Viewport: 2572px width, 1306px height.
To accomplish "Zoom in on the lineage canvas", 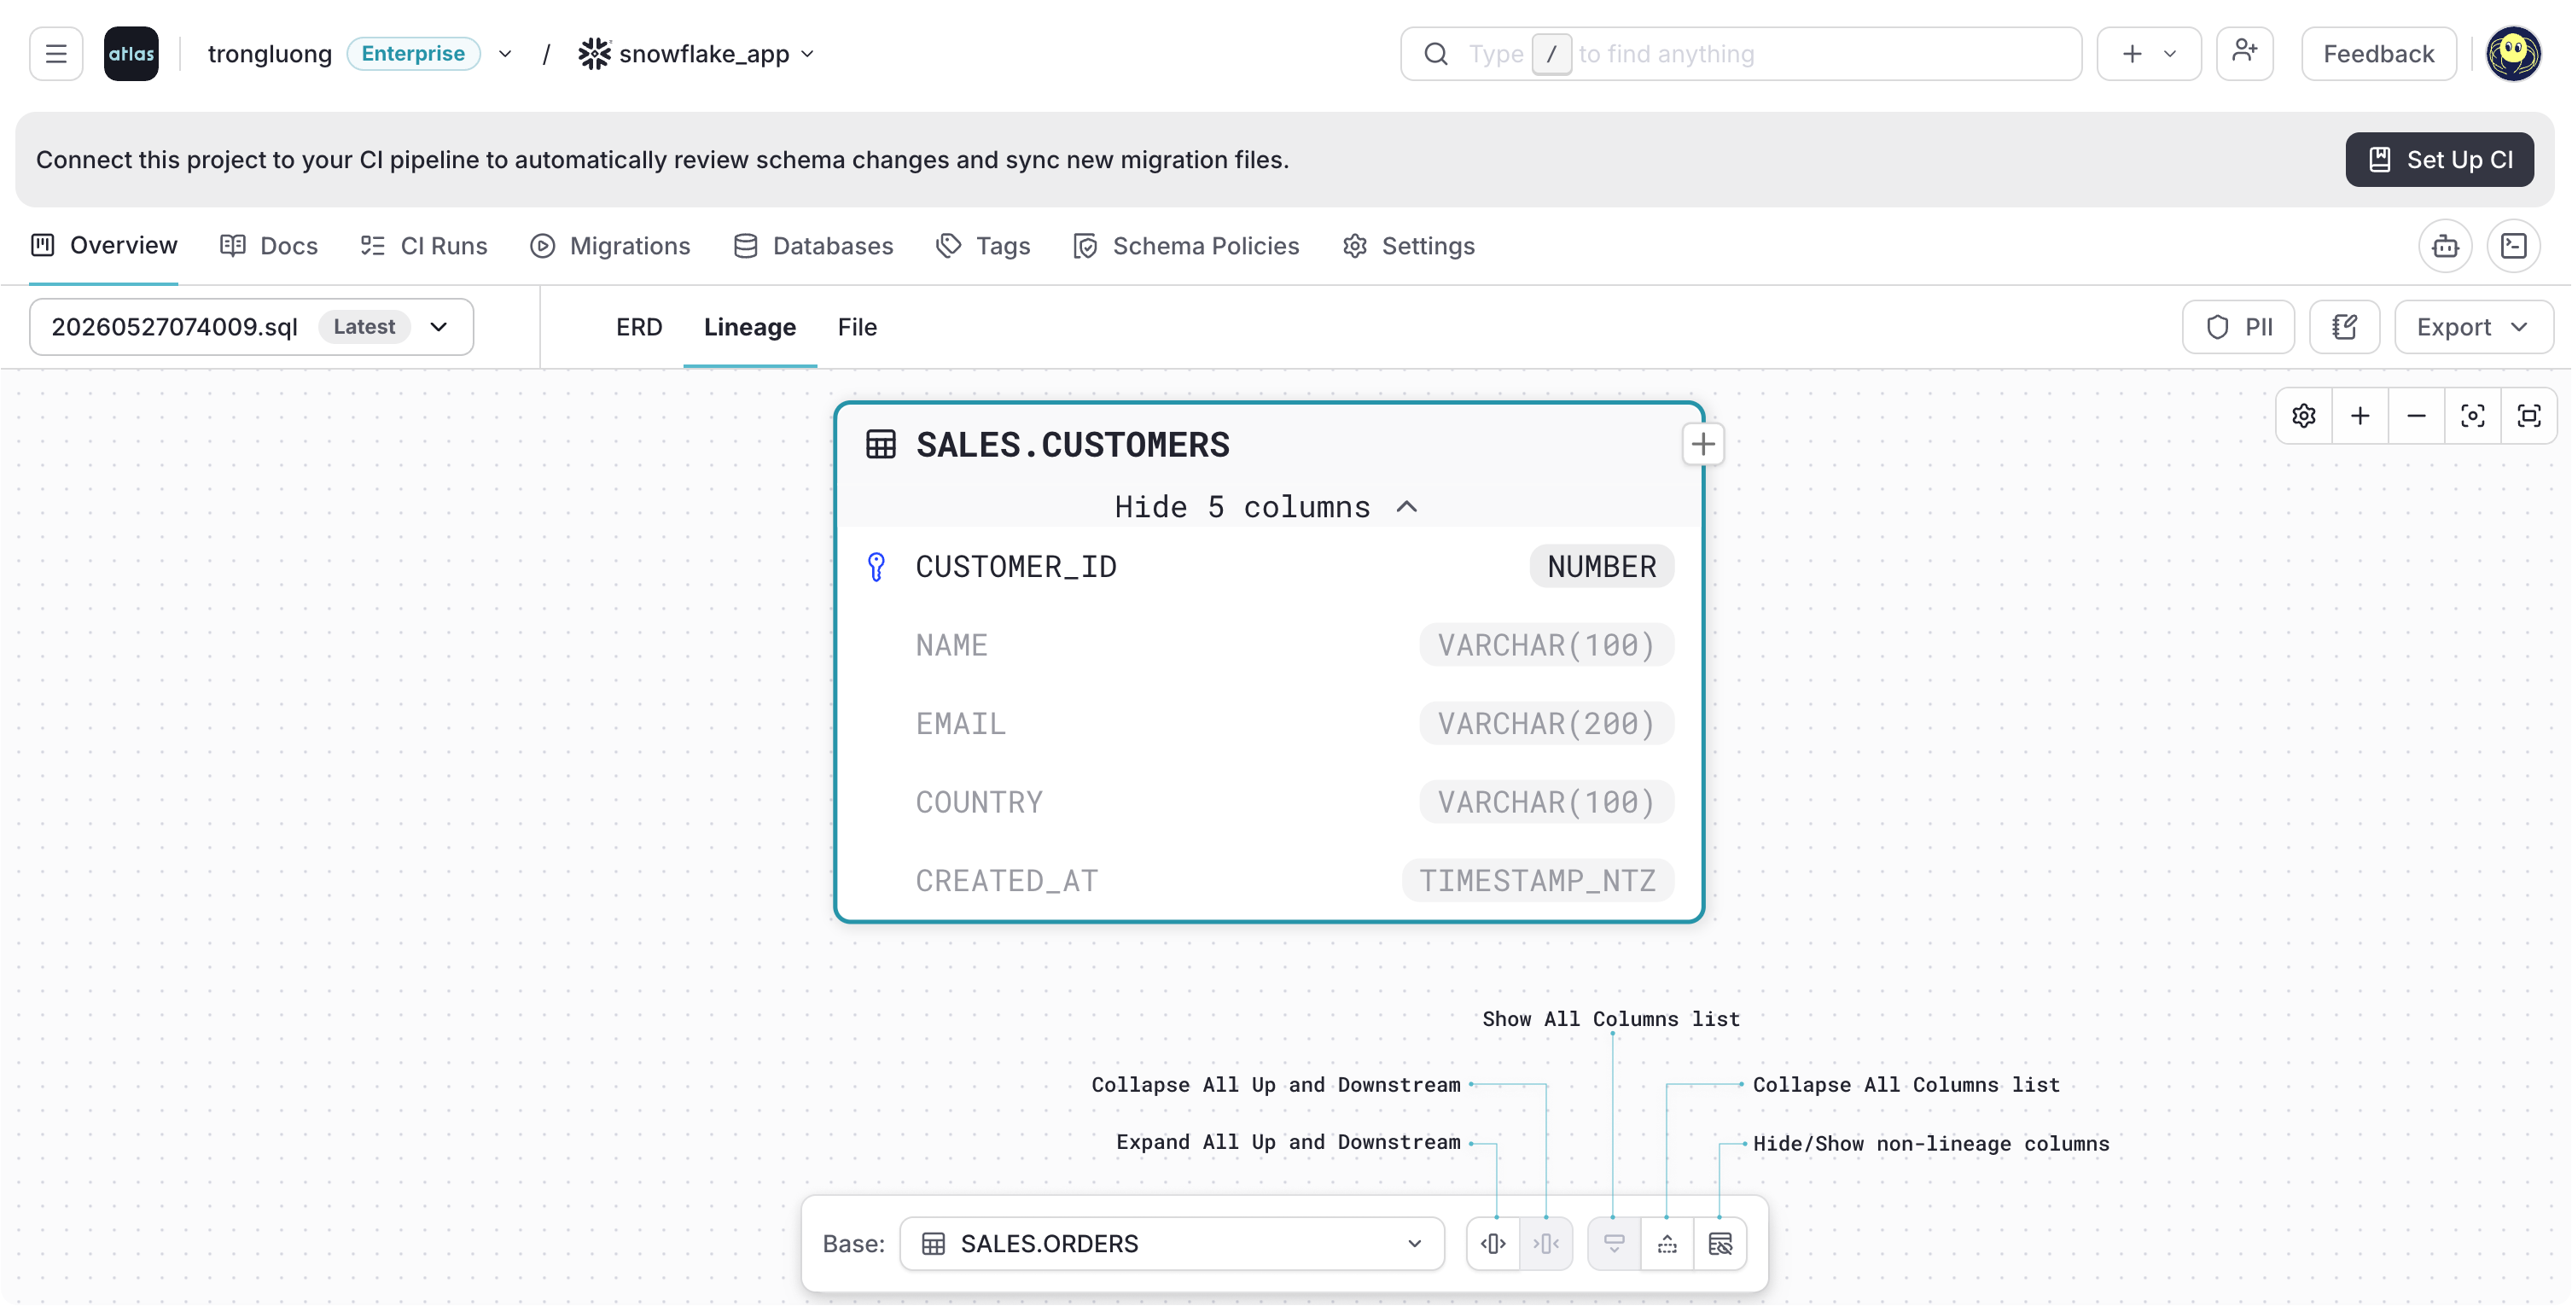I will 2360,416.
